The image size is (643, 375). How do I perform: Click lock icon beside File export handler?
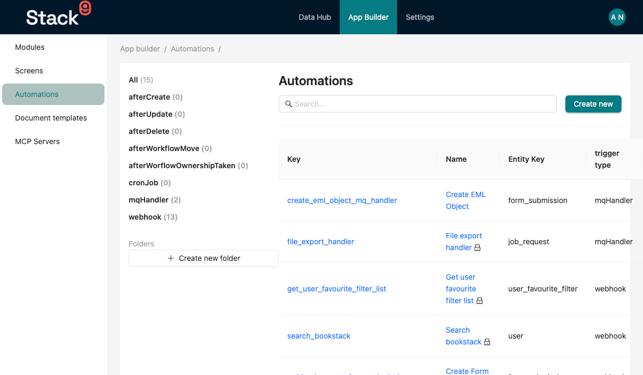[477, 248]
